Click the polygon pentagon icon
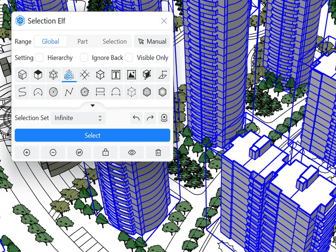336x252 pixels. [x=85, y=92]
